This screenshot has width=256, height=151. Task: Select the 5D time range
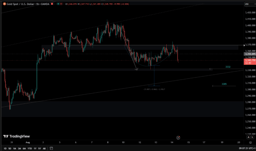10,149
